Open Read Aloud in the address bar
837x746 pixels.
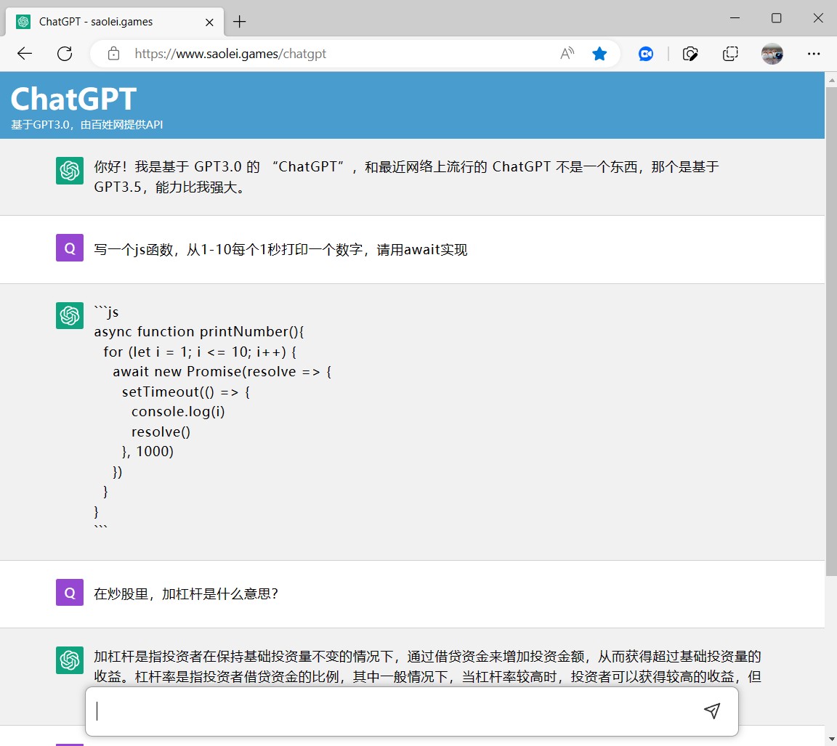coord(567,53)
